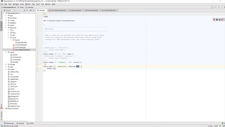Open the Structure side tool window

[x=1, y=15]
